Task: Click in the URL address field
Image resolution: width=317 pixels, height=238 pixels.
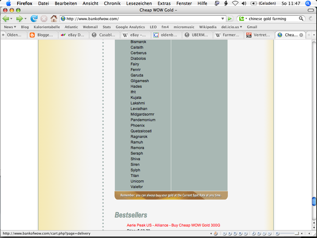Action: click(143, 19)
